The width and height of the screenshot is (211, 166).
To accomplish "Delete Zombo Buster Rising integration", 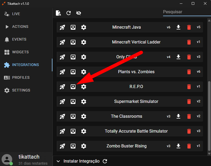I will pos(189,146).
